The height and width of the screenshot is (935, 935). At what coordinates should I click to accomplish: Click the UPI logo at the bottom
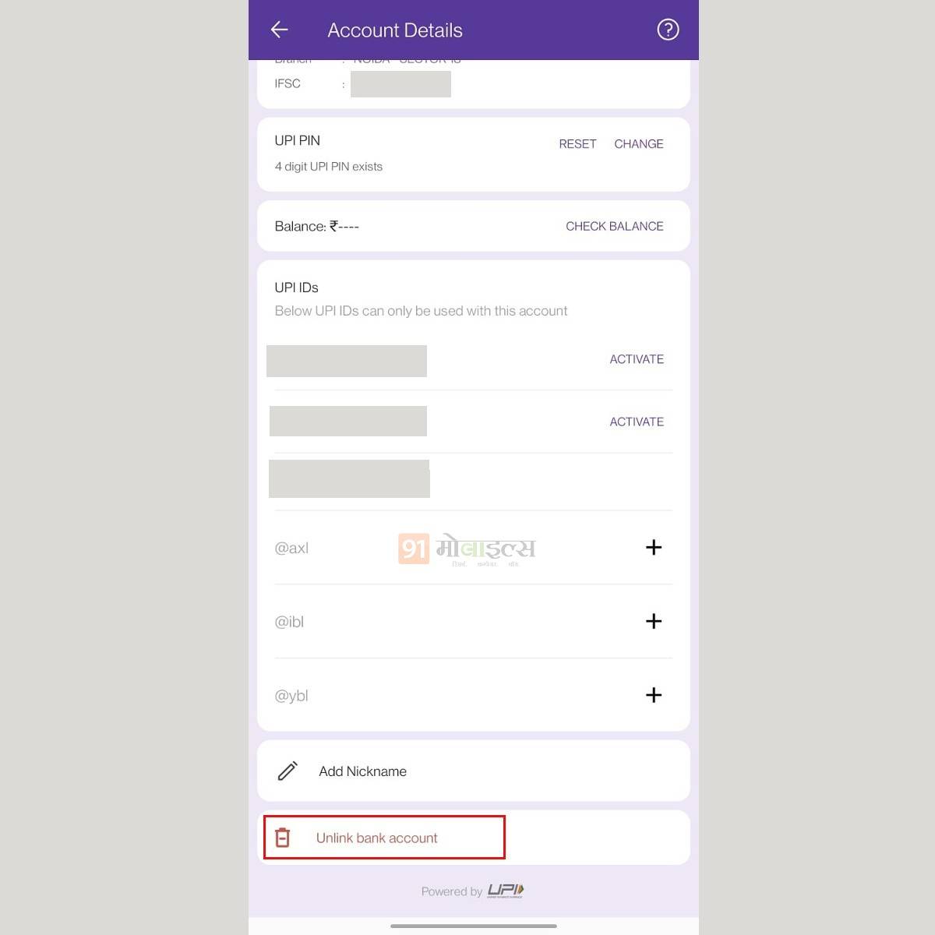point(505,891)
